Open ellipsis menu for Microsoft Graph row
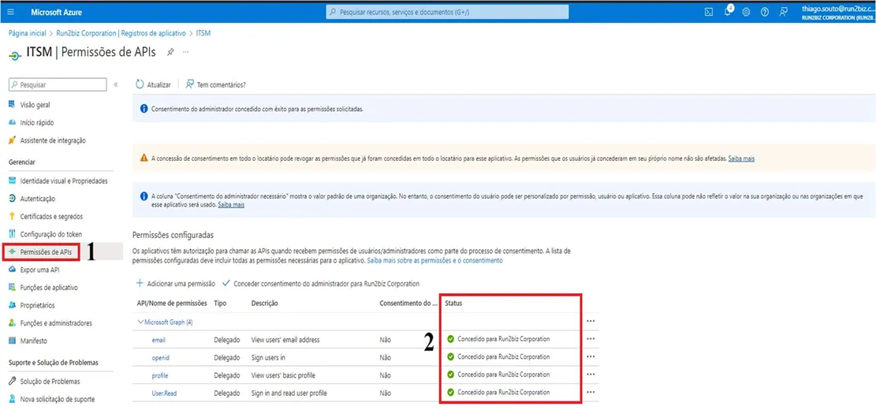The width and height of the screenshot is (876, 410). [x=591, y=321]
